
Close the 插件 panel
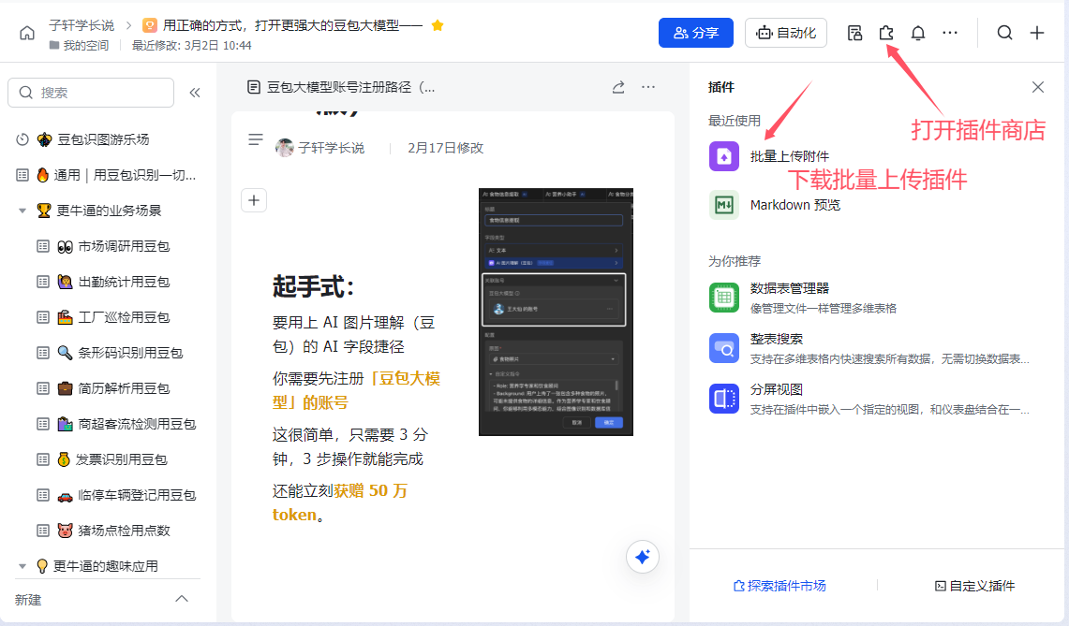[x=1038, y=87]
